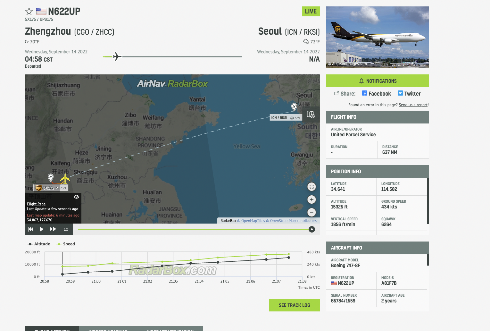Click the UPS logo in map flight label

click(x=39, y=188)
